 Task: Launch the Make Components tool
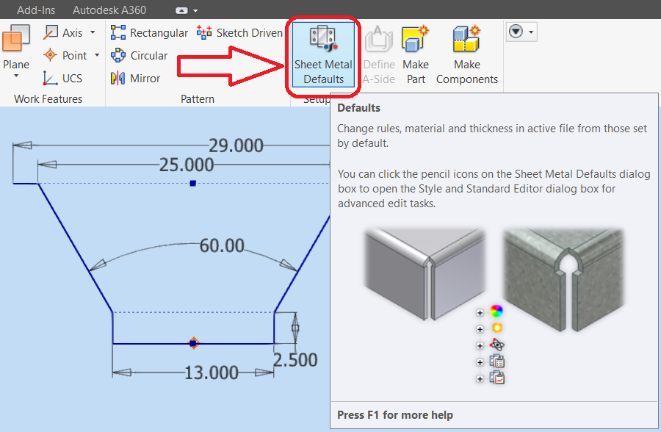pos(466,55)
